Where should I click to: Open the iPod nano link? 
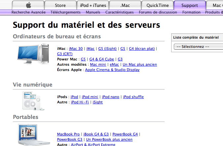pos(111,97)
